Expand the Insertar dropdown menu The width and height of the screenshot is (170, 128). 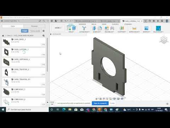click(x=147, y=32)
